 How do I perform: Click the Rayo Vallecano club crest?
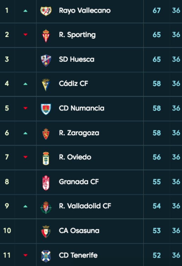pyautogui.click(x=46, y=11)
